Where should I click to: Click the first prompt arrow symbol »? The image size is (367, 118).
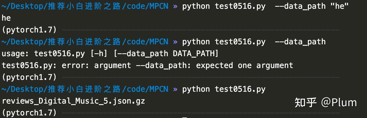coord(175,7)
